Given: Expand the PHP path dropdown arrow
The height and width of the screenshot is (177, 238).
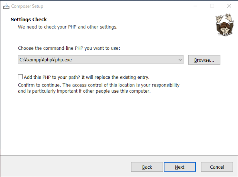Looking at the screenshot, I should coord(180,60).
